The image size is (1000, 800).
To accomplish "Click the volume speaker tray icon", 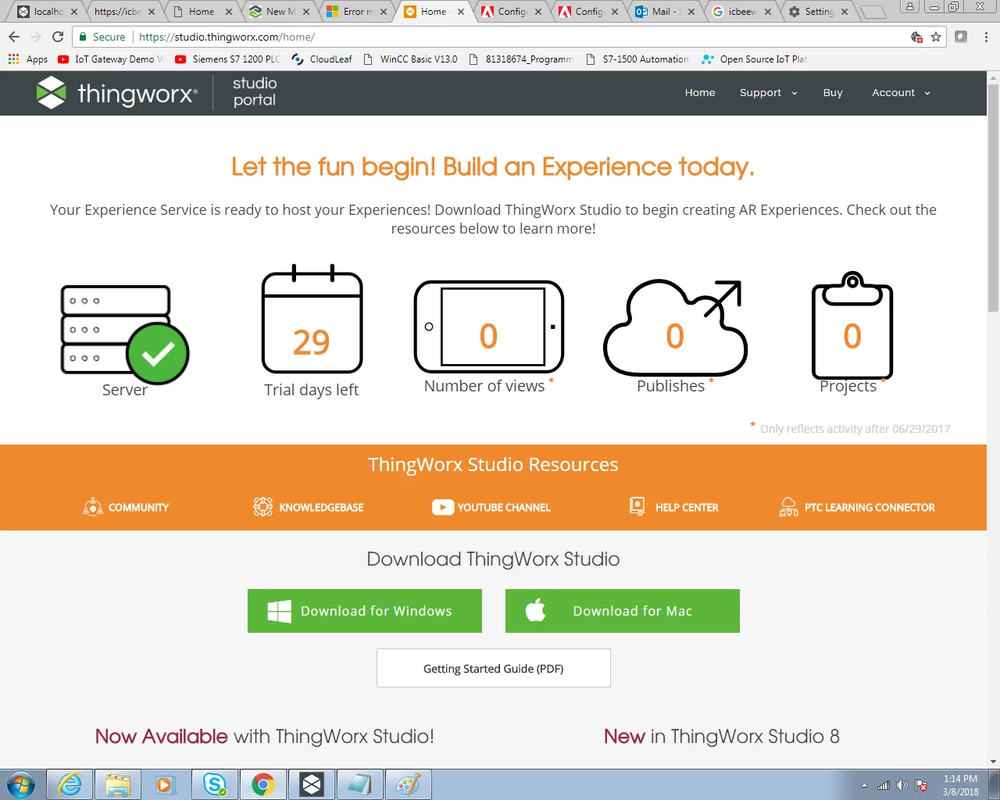I will [x=902, y=785].
